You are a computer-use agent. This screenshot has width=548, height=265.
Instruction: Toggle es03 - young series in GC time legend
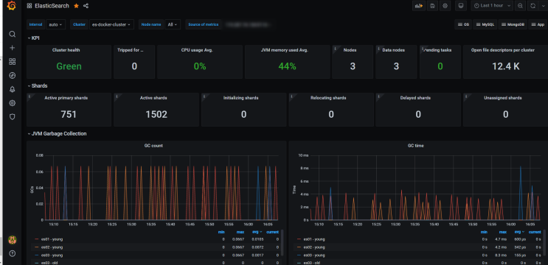(x=314, y=255)
